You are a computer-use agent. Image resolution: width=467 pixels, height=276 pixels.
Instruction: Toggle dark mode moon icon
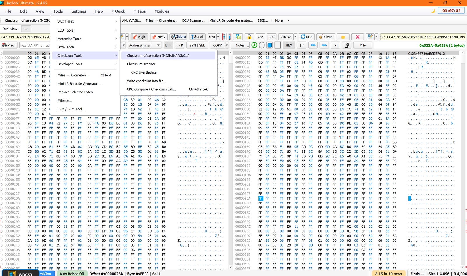[433, 11]
